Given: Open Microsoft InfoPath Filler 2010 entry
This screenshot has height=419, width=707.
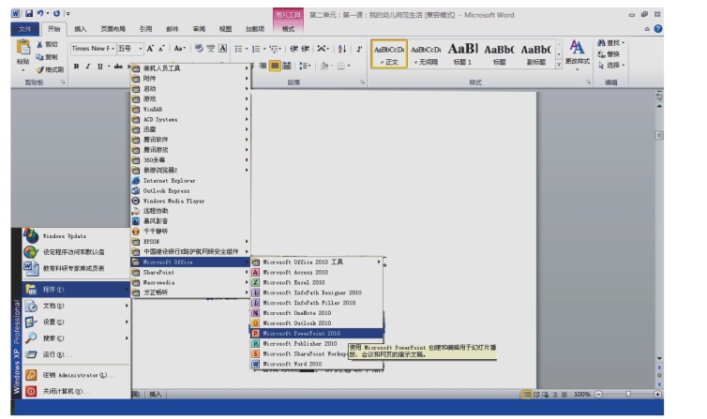Looking at the screenshot, I should click(x=317, y=303).
